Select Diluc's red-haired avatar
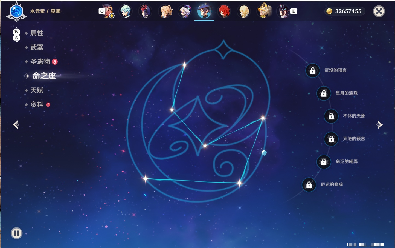The width and height of the screenshot is (395, 248). [x=224, y=11]
